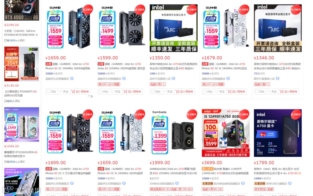Tick 对比 checkbox for ¥1679.00 GUNNIR Photon
Screen dimensions: 313x196
[205, 91]
